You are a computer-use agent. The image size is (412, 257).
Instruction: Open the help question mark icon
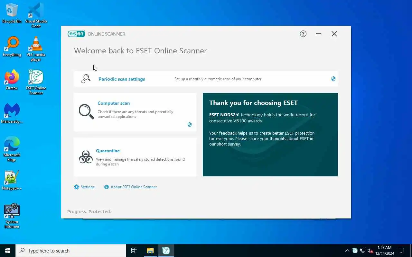[303, 34]
